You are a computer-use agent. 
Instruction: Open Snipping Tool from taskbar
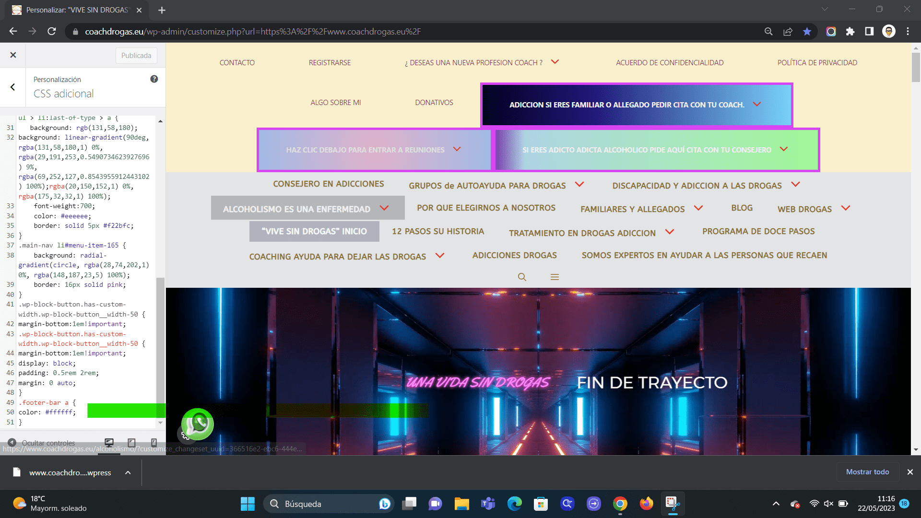[673, 504]
